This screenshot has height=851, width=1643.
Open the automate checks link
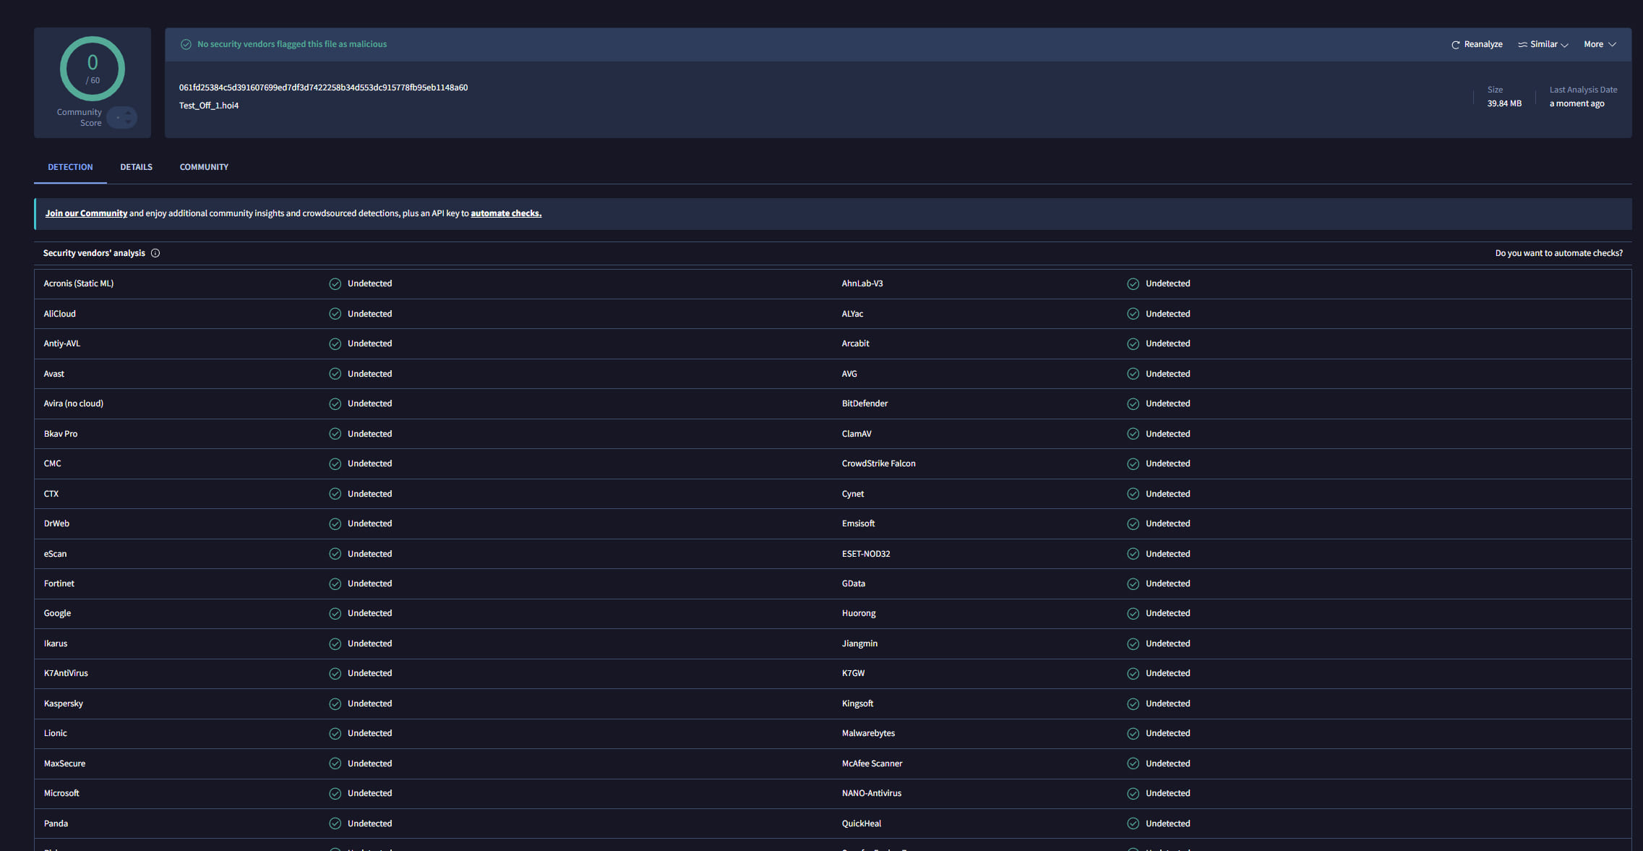pyautogui.click(x=506, y=213)
